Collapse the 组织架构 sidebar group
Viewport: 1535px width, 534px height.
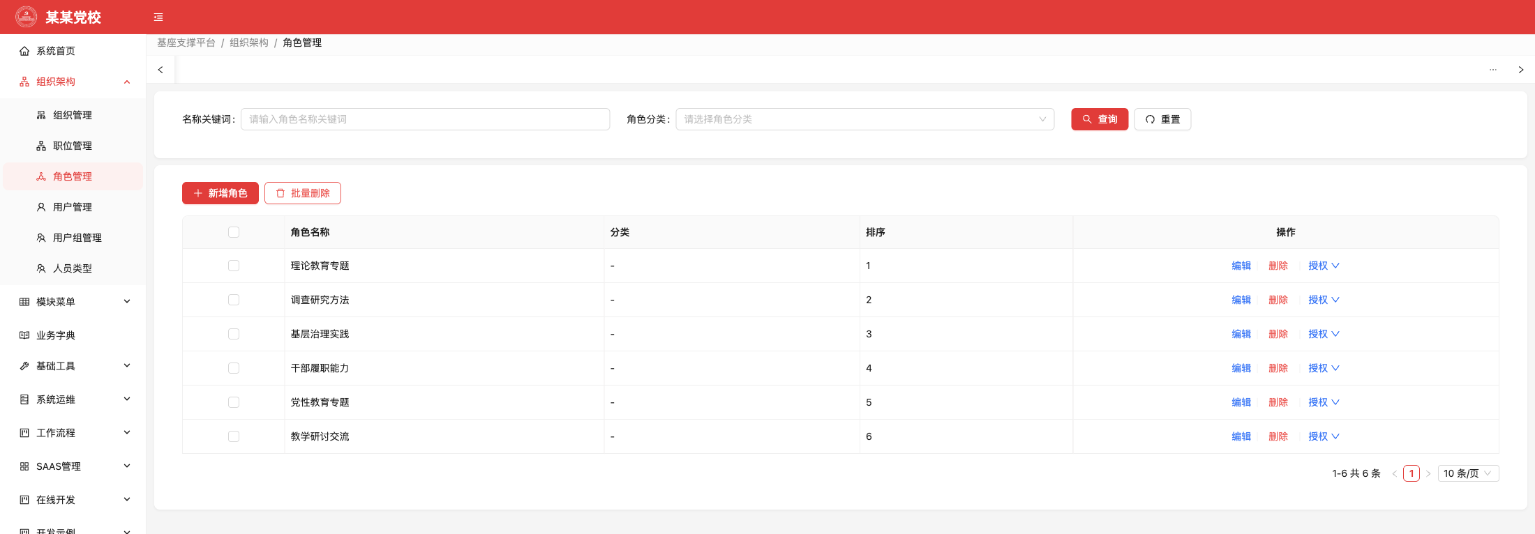pos(73,82)
